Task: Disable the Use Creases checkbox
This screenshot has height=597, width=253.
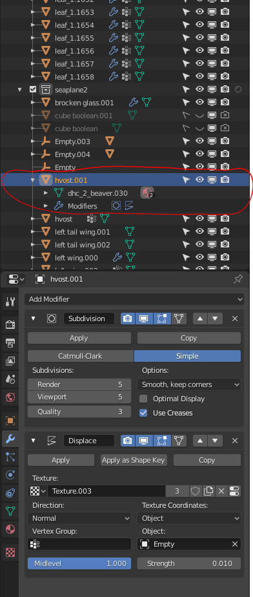Action: point(143,413)
